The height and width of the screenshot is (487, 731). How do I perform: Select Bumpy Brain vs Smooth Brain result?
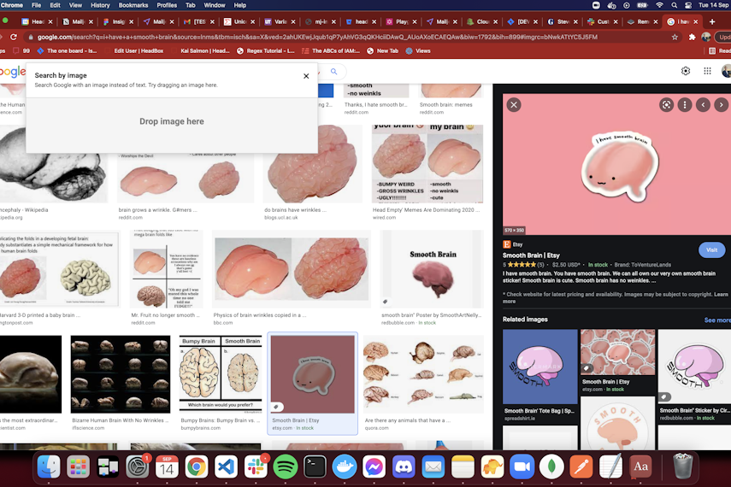(x=221, y=373)
